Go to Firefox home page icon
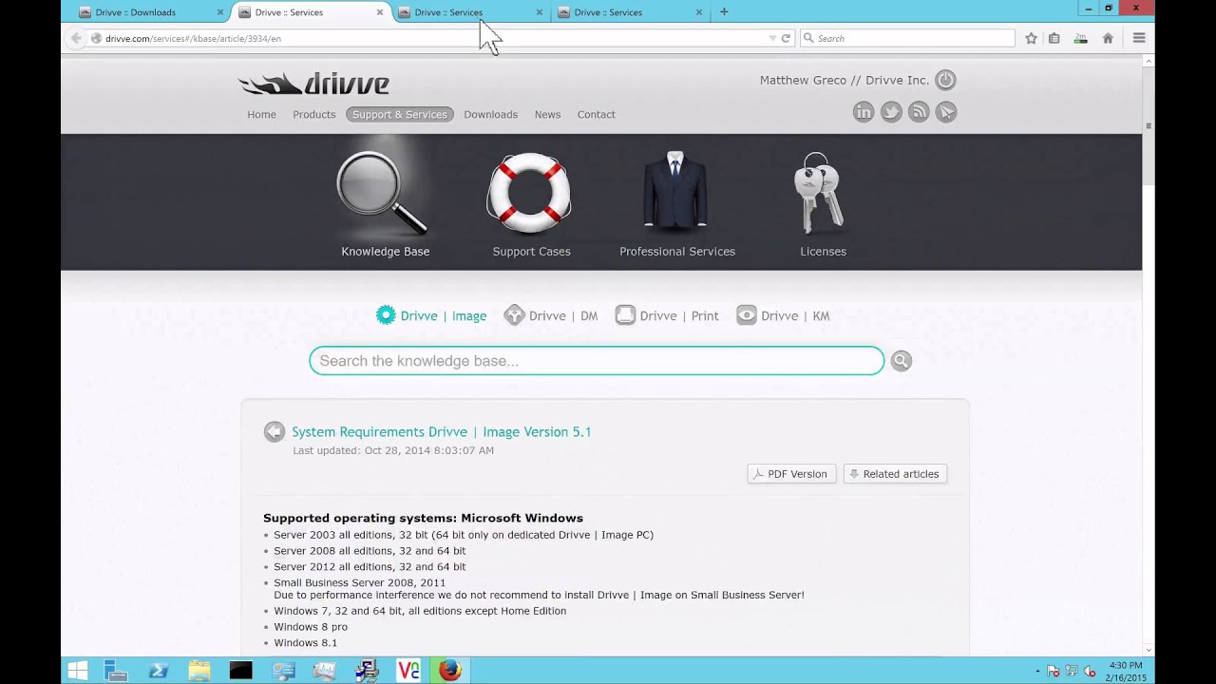Viewport: 1216px width, 684px height. point(1108,38)
